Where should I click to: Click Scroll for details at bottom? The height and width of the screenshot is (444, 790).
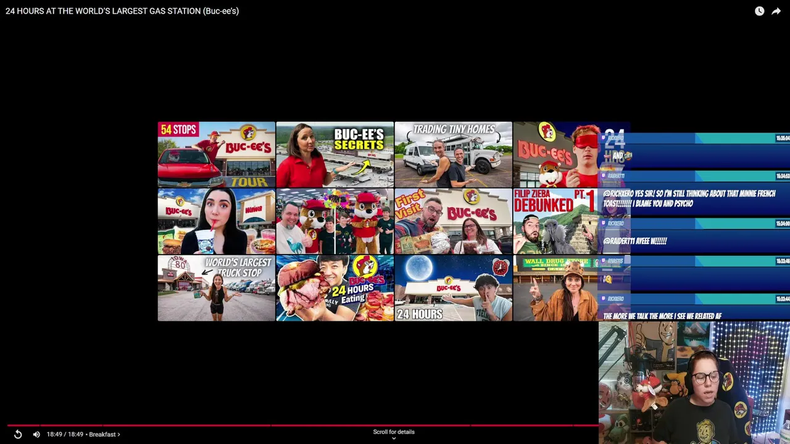394,434
